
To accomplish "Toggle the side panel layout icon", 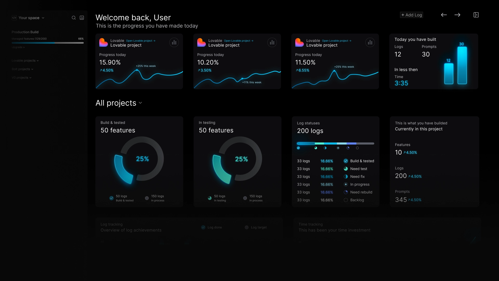I will tap(476, 15).
